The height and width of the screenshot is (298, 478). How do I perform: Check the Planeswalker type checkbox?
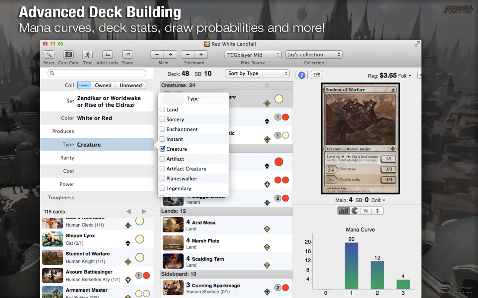click(x=162, y=178)
